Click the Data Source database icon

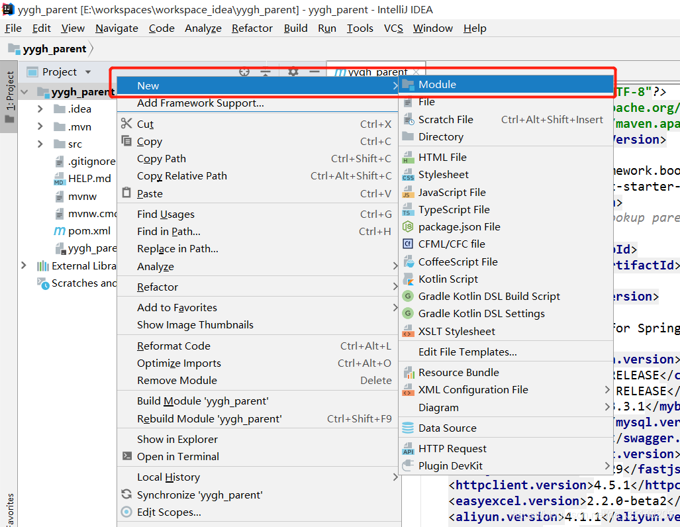tap(408, 428)
